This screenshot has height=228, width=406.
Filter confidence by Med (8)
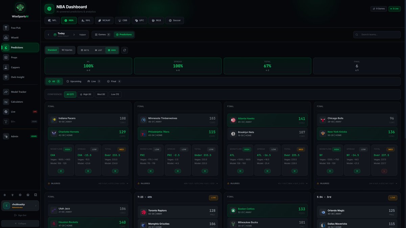(101, 95)
